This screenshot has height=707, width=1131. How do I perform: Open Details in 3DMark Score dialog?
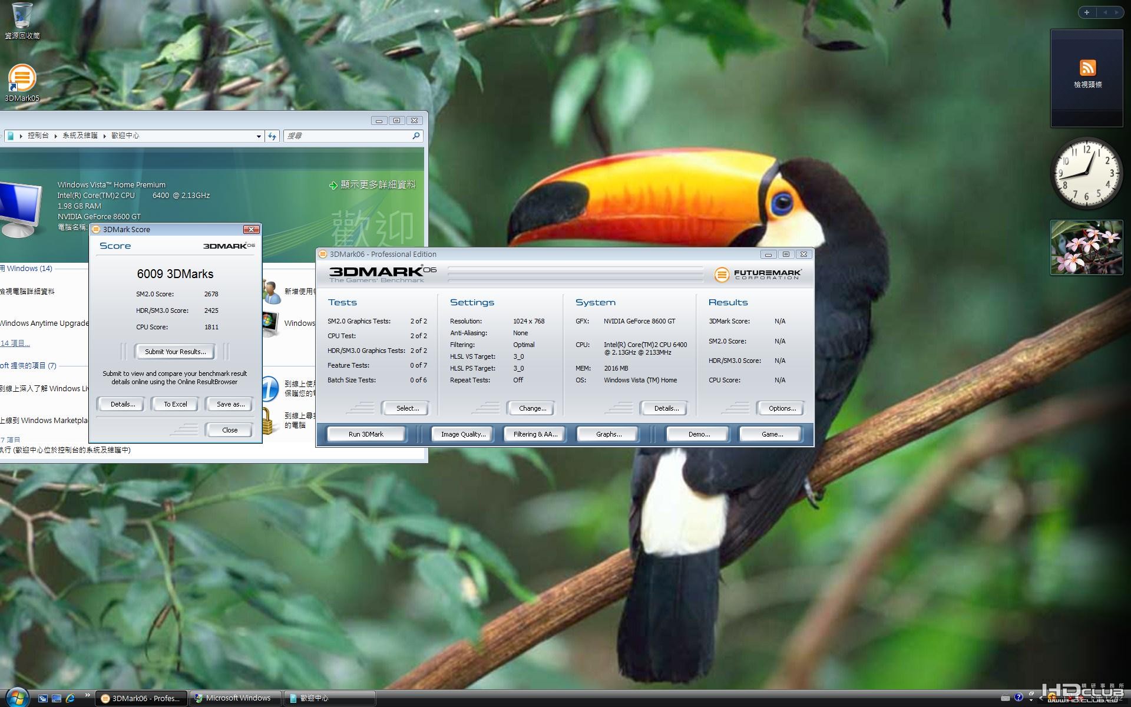coord(123,404)
